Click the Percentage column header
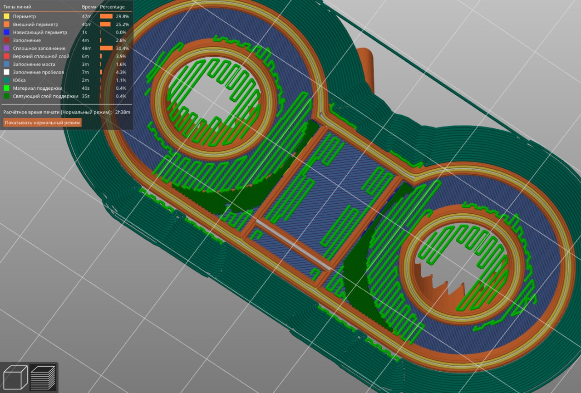Image resolution: width=581 pixels, height=393 pixels. [112, 7]
